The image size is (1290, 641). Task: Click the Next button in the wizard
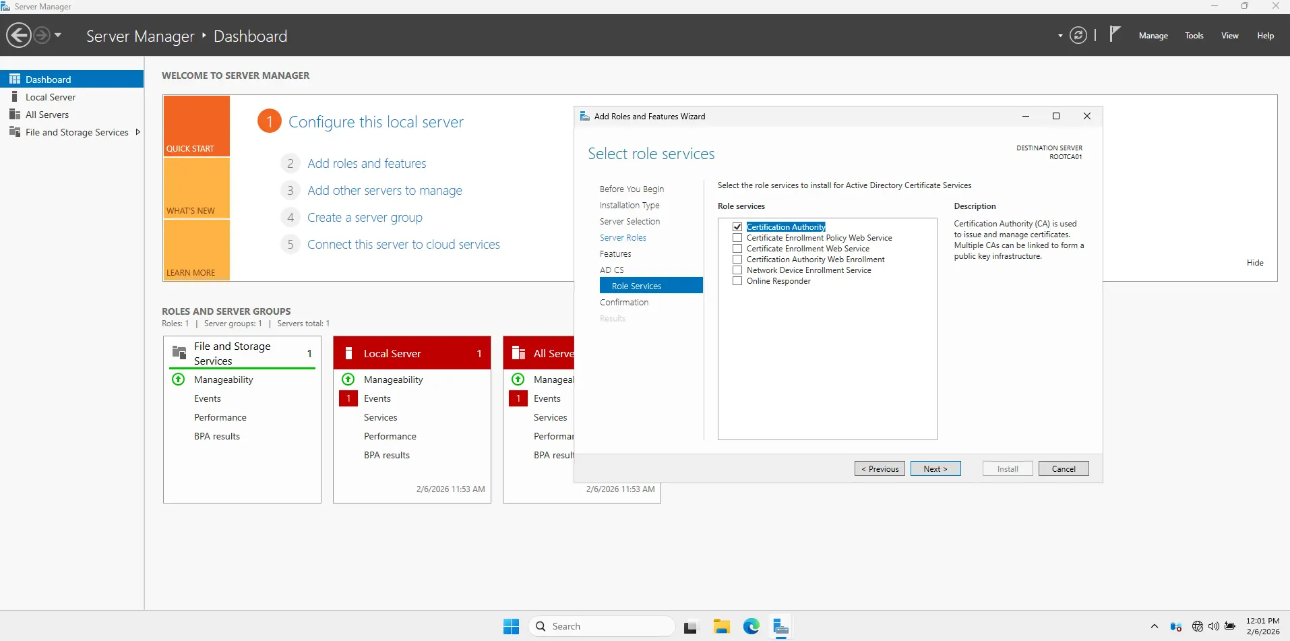click(935, 468)
